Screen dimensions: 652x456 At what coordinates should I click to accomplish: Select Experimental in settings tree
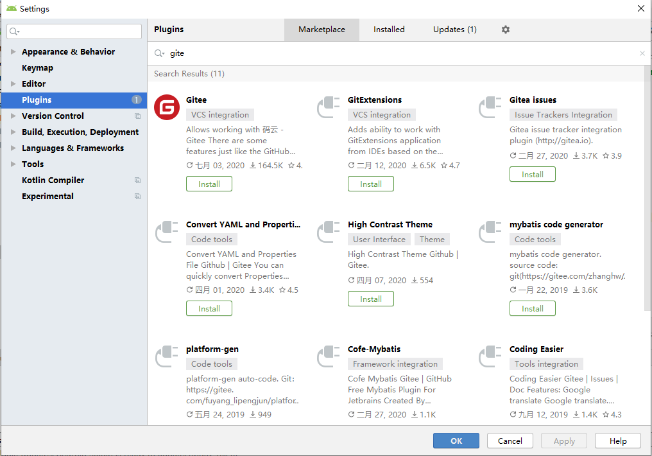tap(47, 197)
